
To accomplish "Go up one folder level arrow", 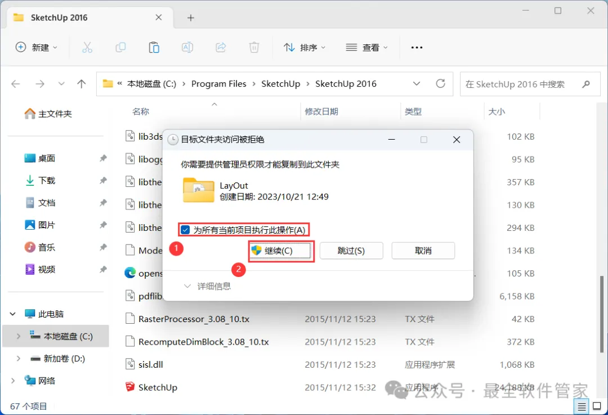I will [x=82, y=84].
